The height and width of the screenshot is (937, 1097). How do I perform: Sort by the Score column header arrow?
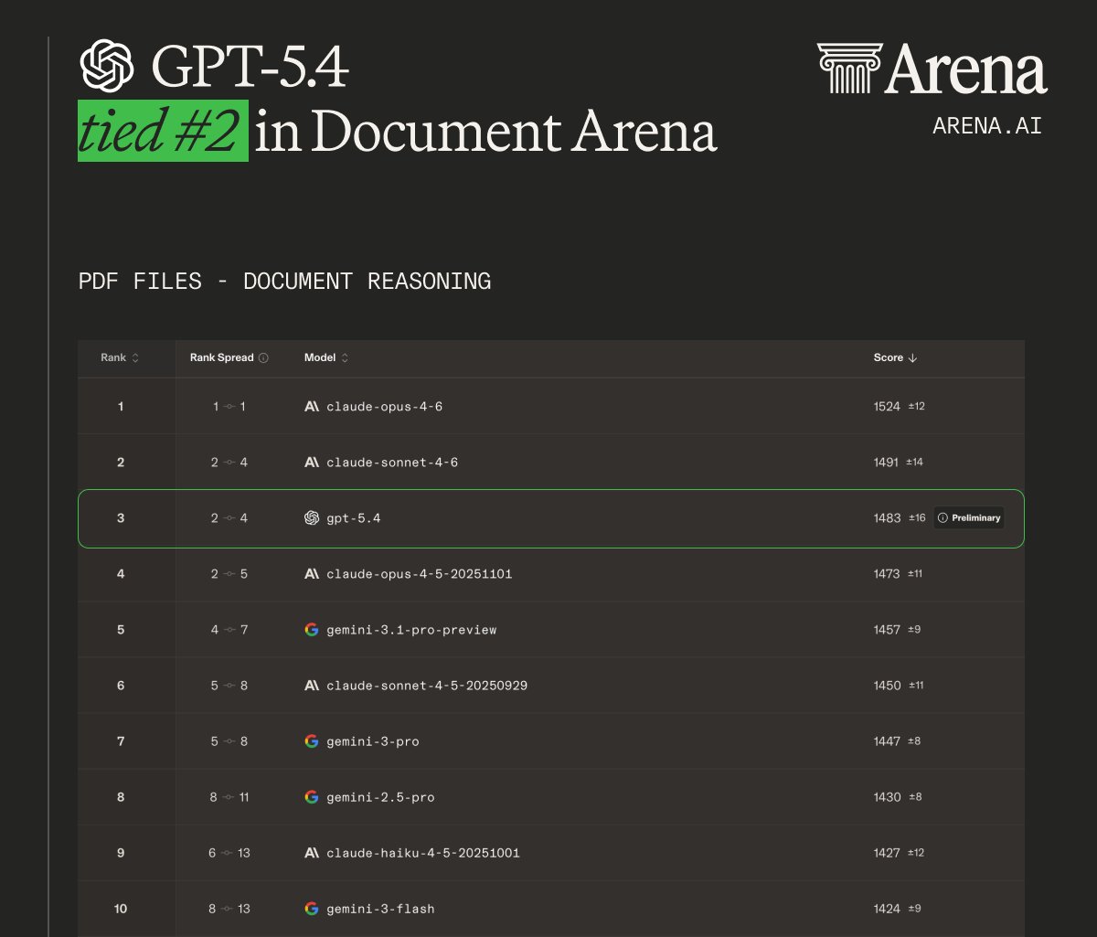click(x=912, y=357)
